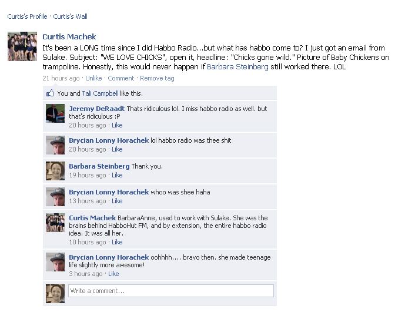Click tagged Barbara Steinberg name in post
This screenshot has height=326, width=405.
pyautogui.click(x=237, y=67)
